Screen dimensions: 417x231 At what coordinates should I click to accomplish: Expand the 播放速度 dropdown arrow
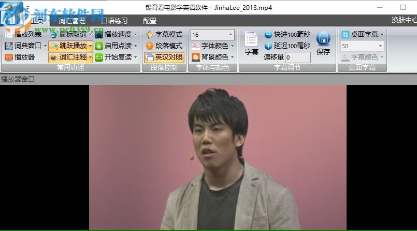pos(135,35)
